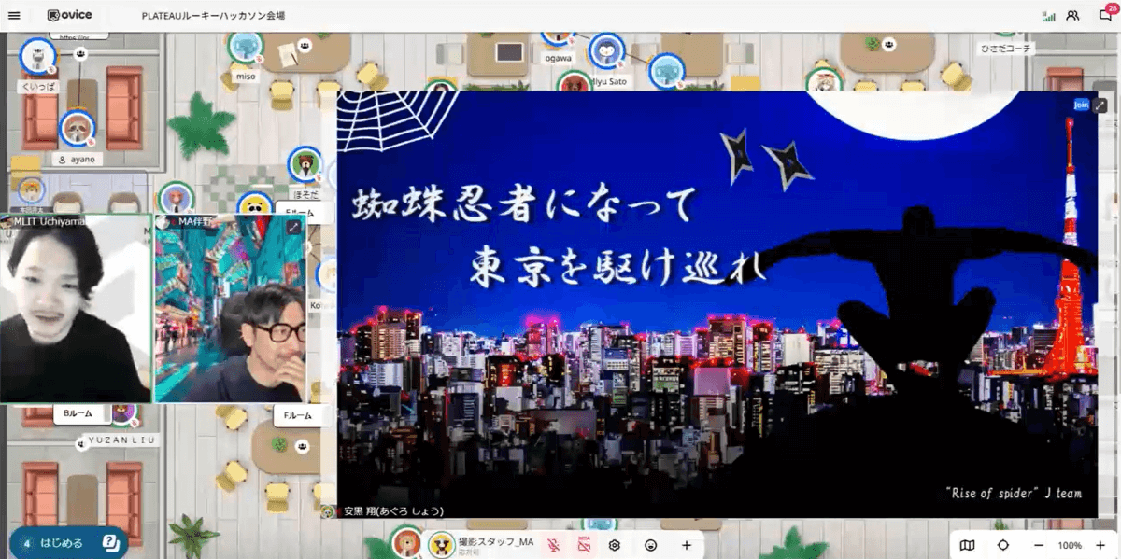Open the participants list icon
This screenshot has width=1121, height=559.
click(1072, 16)
